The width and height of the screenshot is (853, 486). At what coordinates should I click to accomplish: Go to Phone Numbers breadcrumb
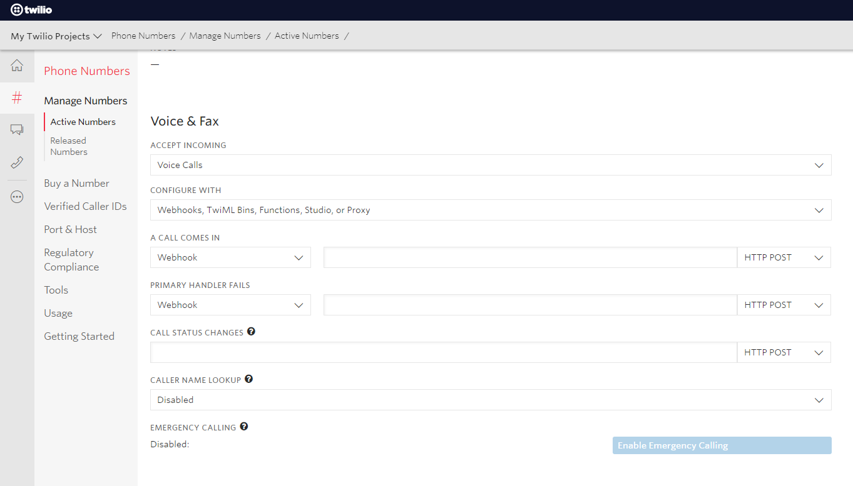coord(143,36)
